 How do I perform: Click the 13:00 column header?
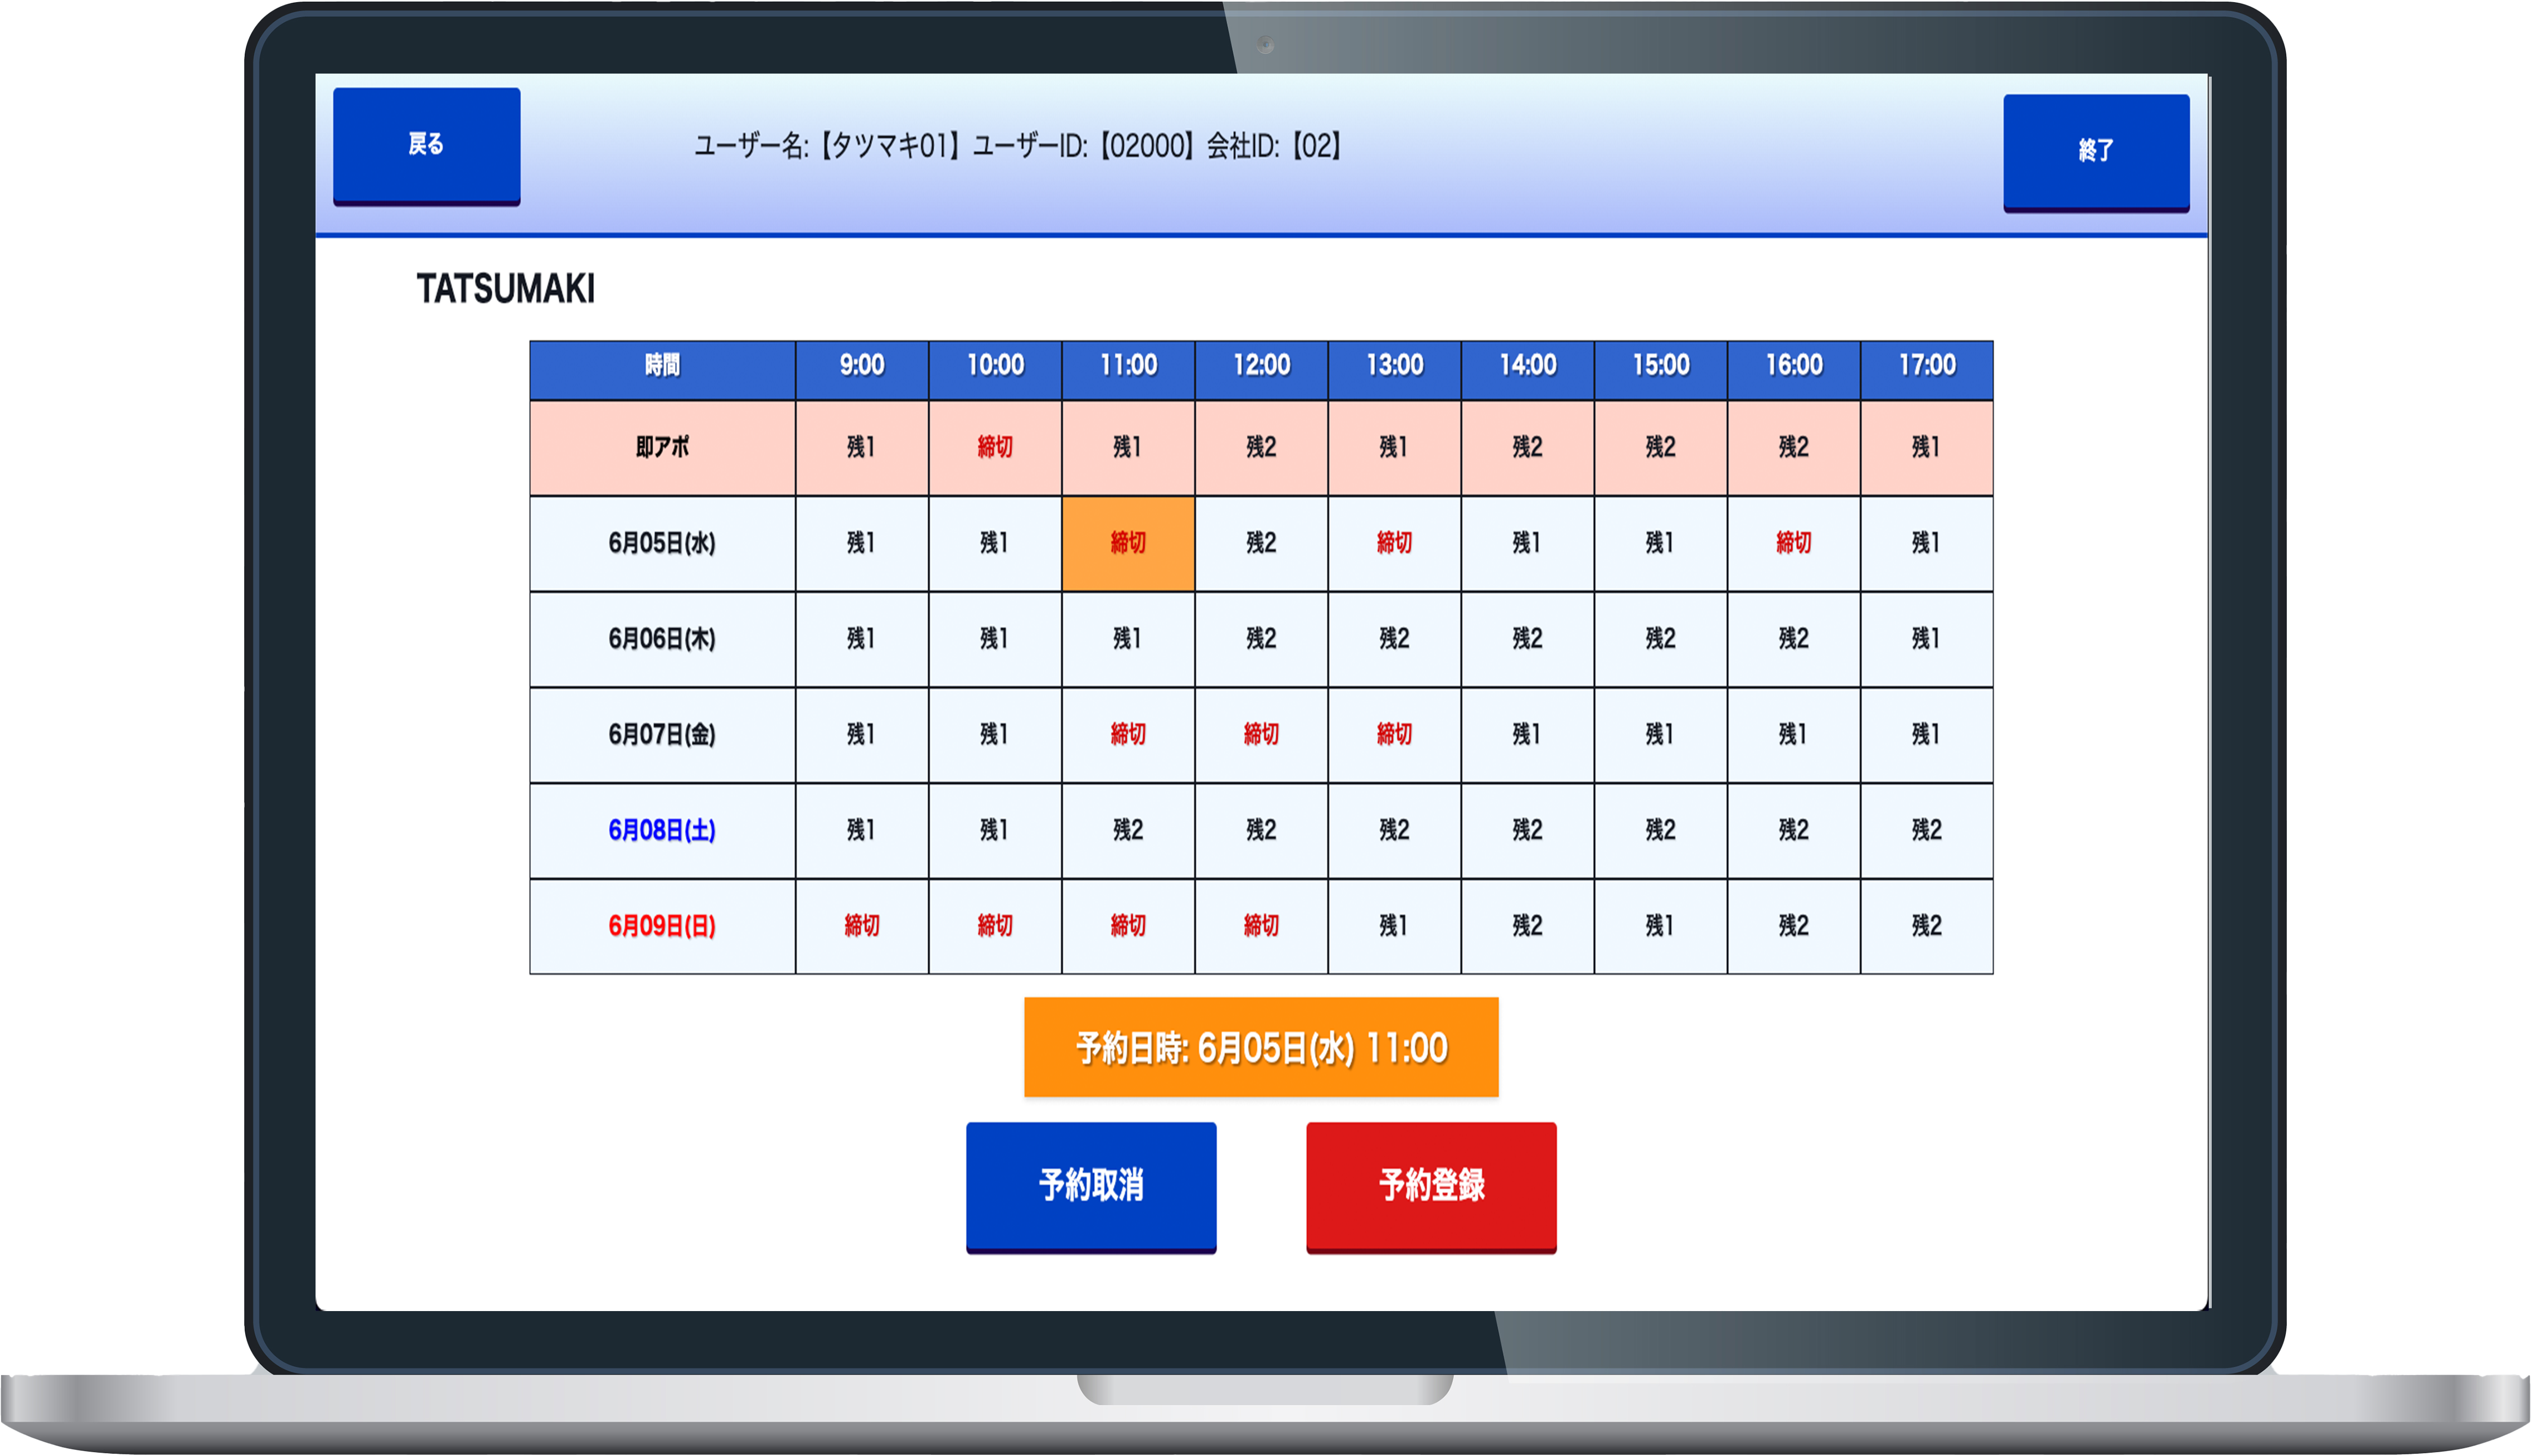[1393, 366]
